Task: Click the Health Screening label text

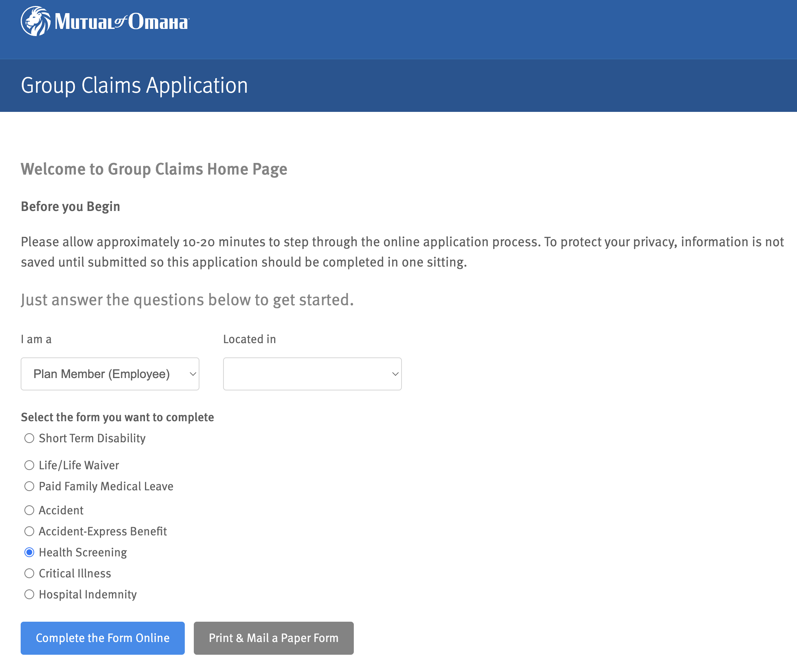Action: click(x=83, y=553)
